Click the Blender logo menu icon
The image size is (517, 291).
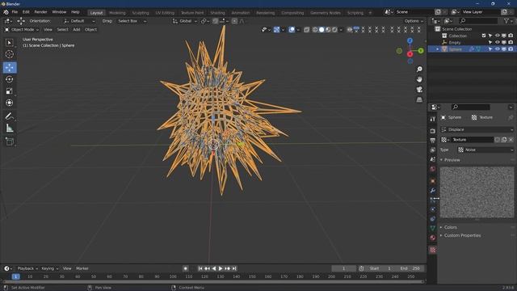(x=6, y=12)
